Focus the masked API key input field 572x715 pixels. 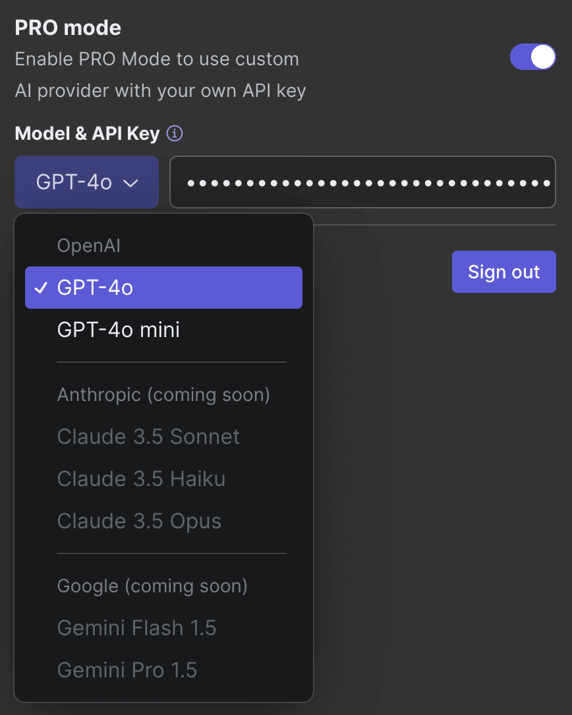(362, 183)
